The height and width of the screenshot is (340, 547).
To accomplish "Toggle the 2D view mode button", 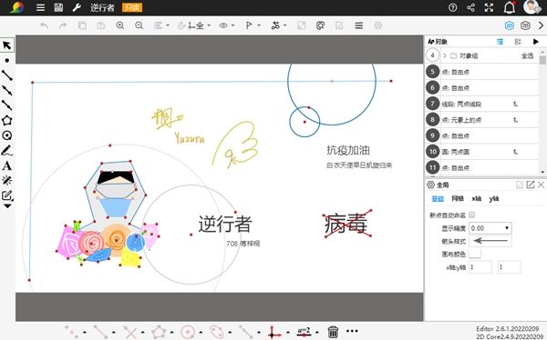I will coord(509,25).
